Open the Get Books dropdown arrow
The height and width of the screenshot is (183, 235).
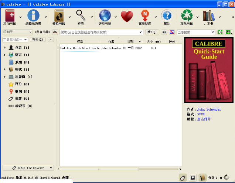pyautogui.click(x=116, y=17)
